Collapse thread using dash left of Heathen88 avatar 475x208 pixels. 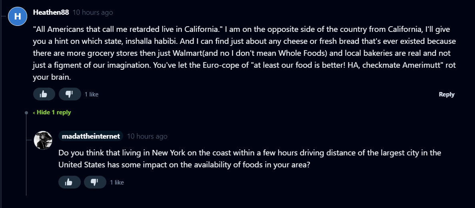pos(4,16)
